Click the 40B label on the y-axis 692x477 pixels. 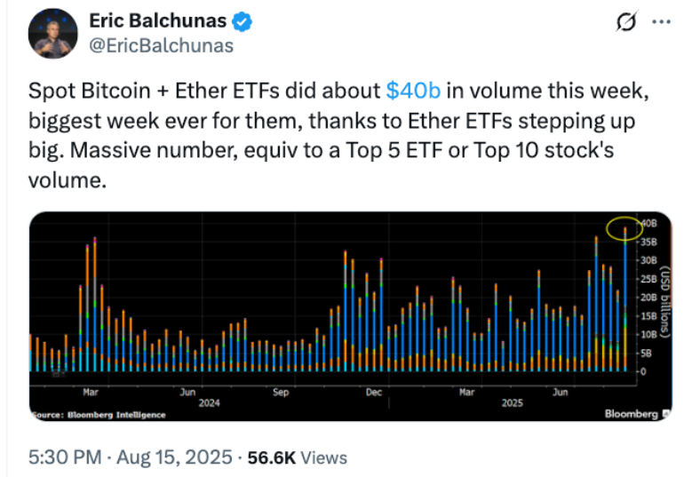[648, 224]
